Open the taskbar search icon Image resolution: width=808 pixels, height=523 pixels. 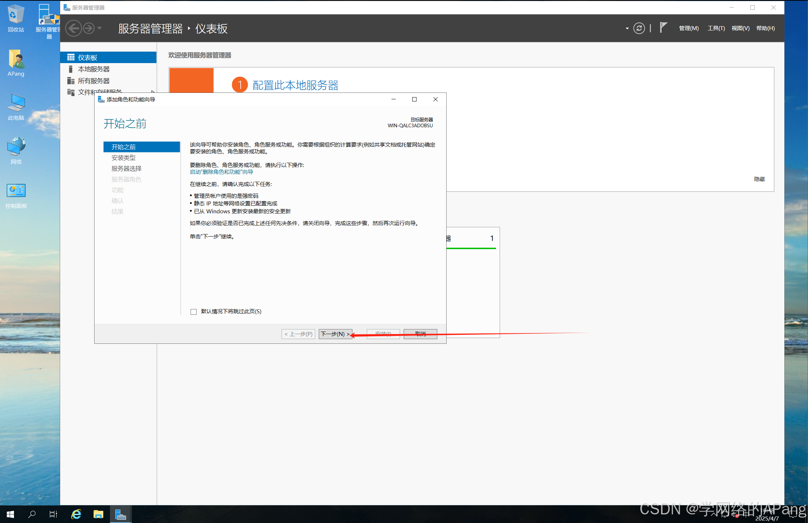click(x=32, y=514)
